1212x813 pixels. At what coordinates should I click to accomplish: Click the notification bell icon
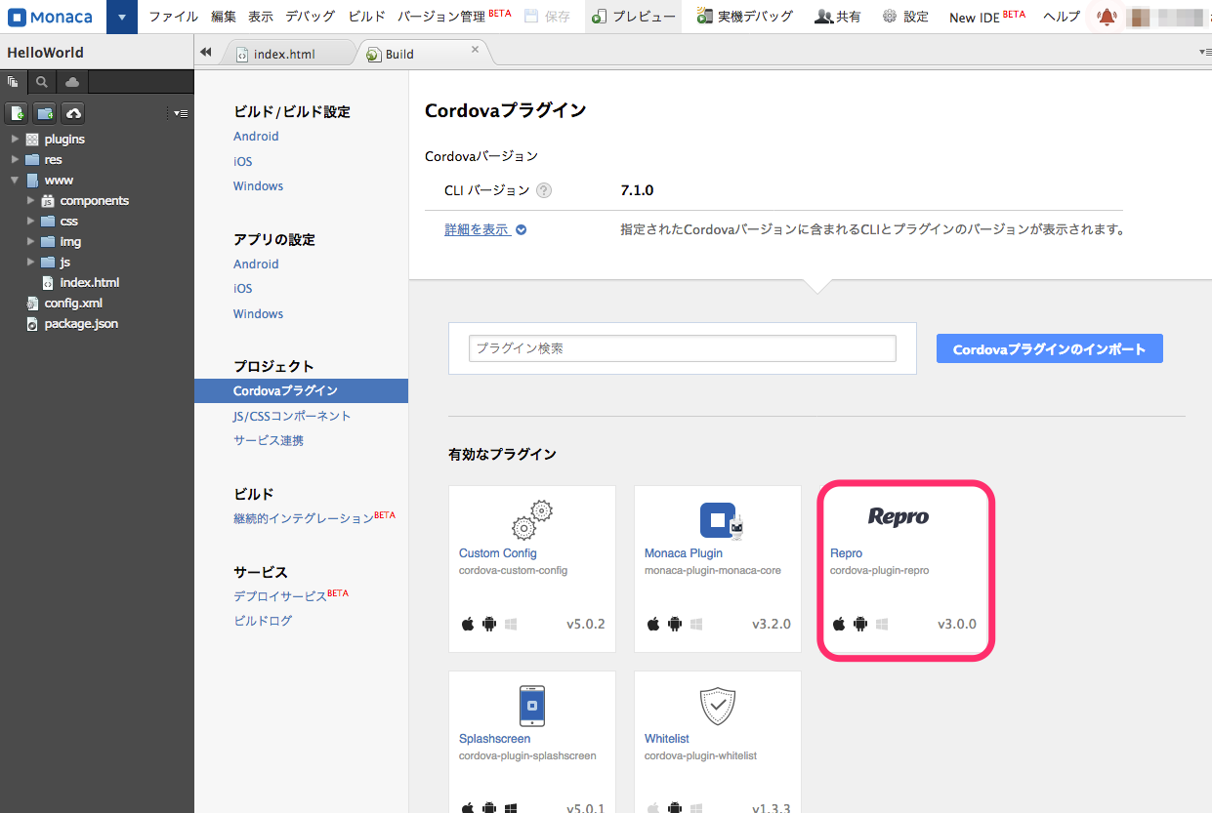pos(1107,17)
